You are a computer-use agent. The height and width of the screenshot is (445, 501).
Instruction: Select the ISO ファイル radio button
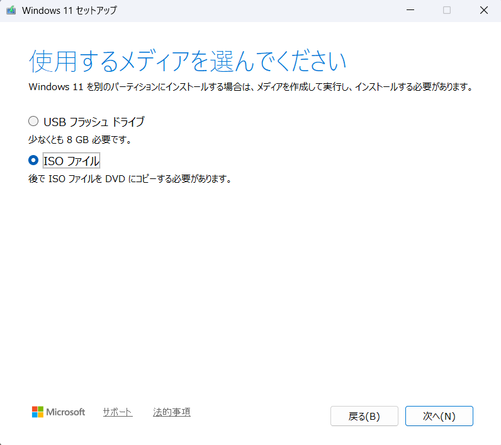[33, 160]
